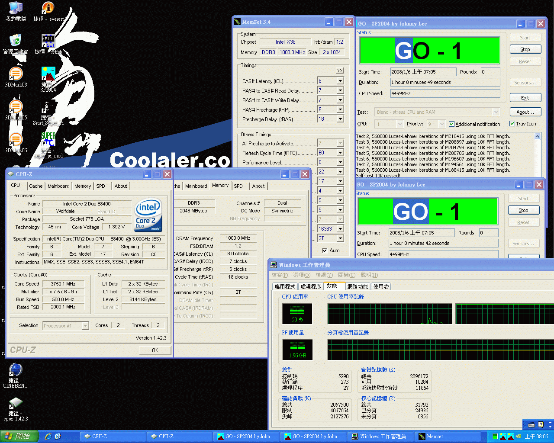Launch the 3DMark05 desktop shortcut
The width and height of the screenshot is (554, 443).
16,110
